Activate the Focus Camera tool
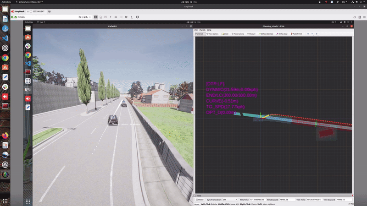The width and height of the screenshot is (367, 206). [x=238, y=34]
